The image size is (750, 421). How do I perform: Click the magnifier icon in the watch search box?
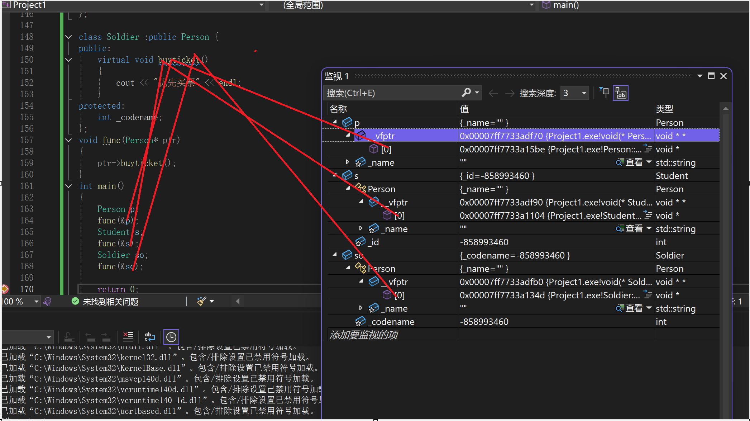coord(466,93)
